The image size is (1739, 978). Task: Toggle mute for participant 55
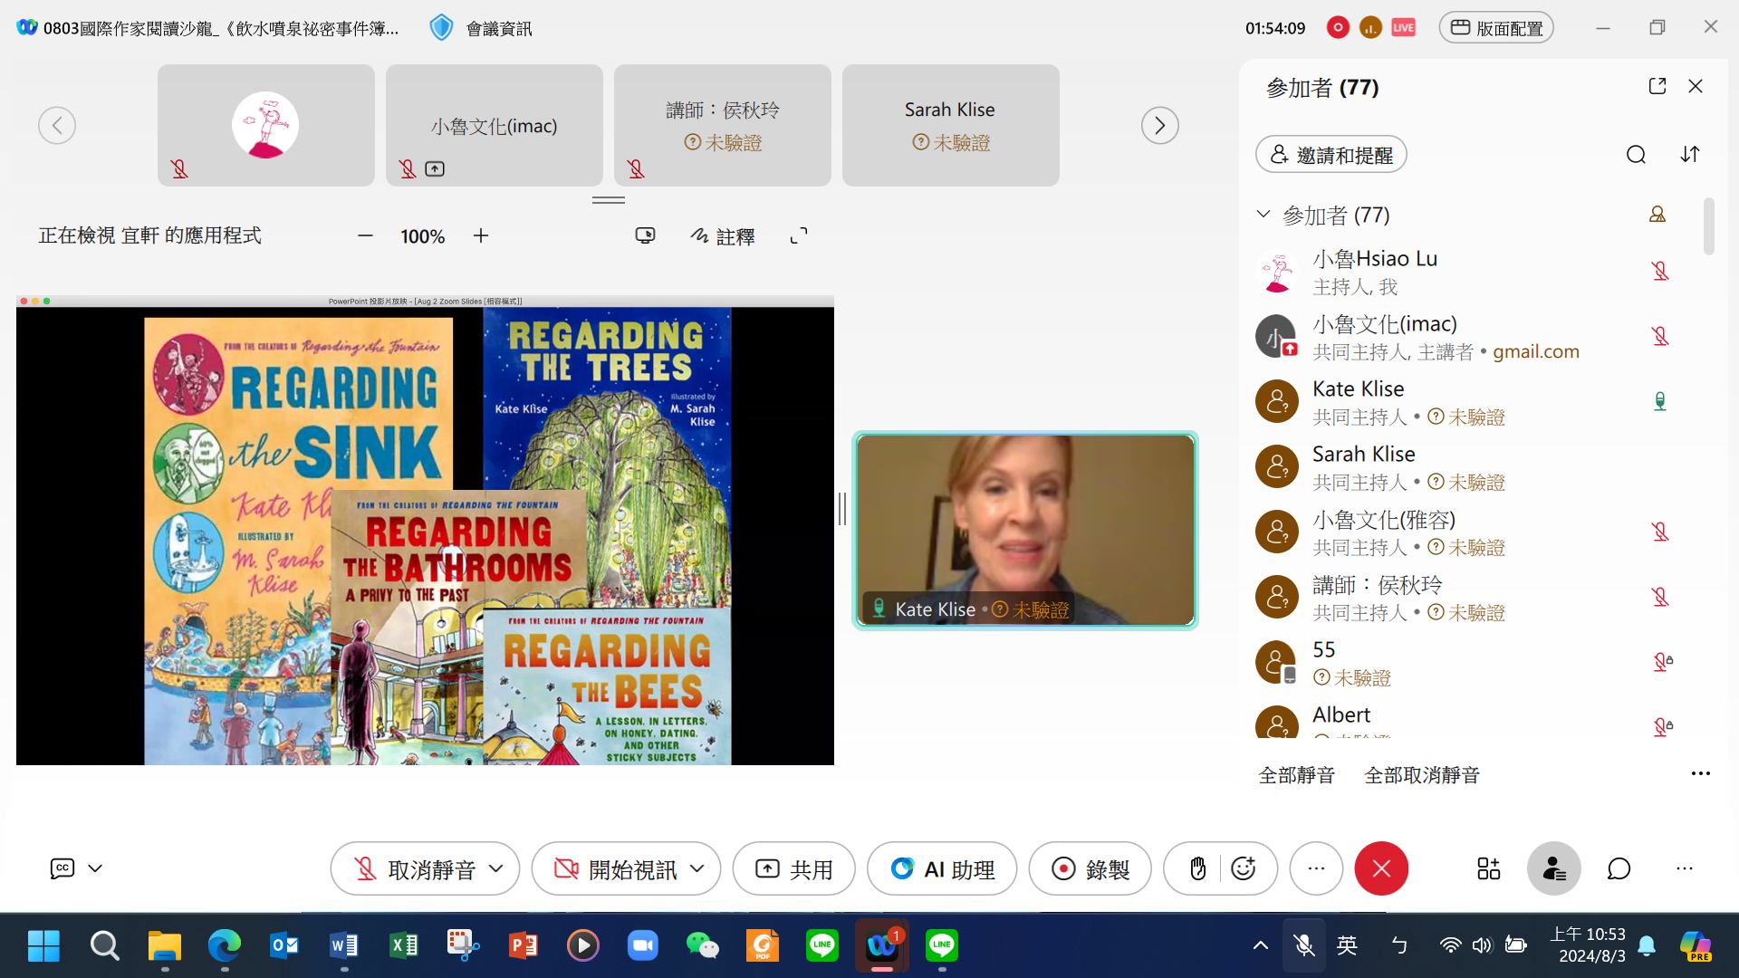1662,662
